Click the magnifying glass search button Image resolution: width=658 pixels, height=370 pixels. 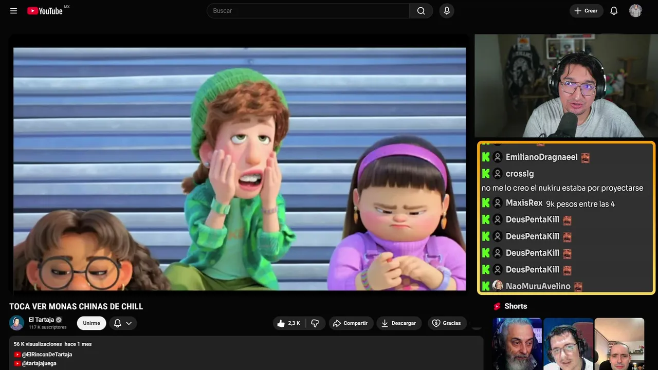421,11
